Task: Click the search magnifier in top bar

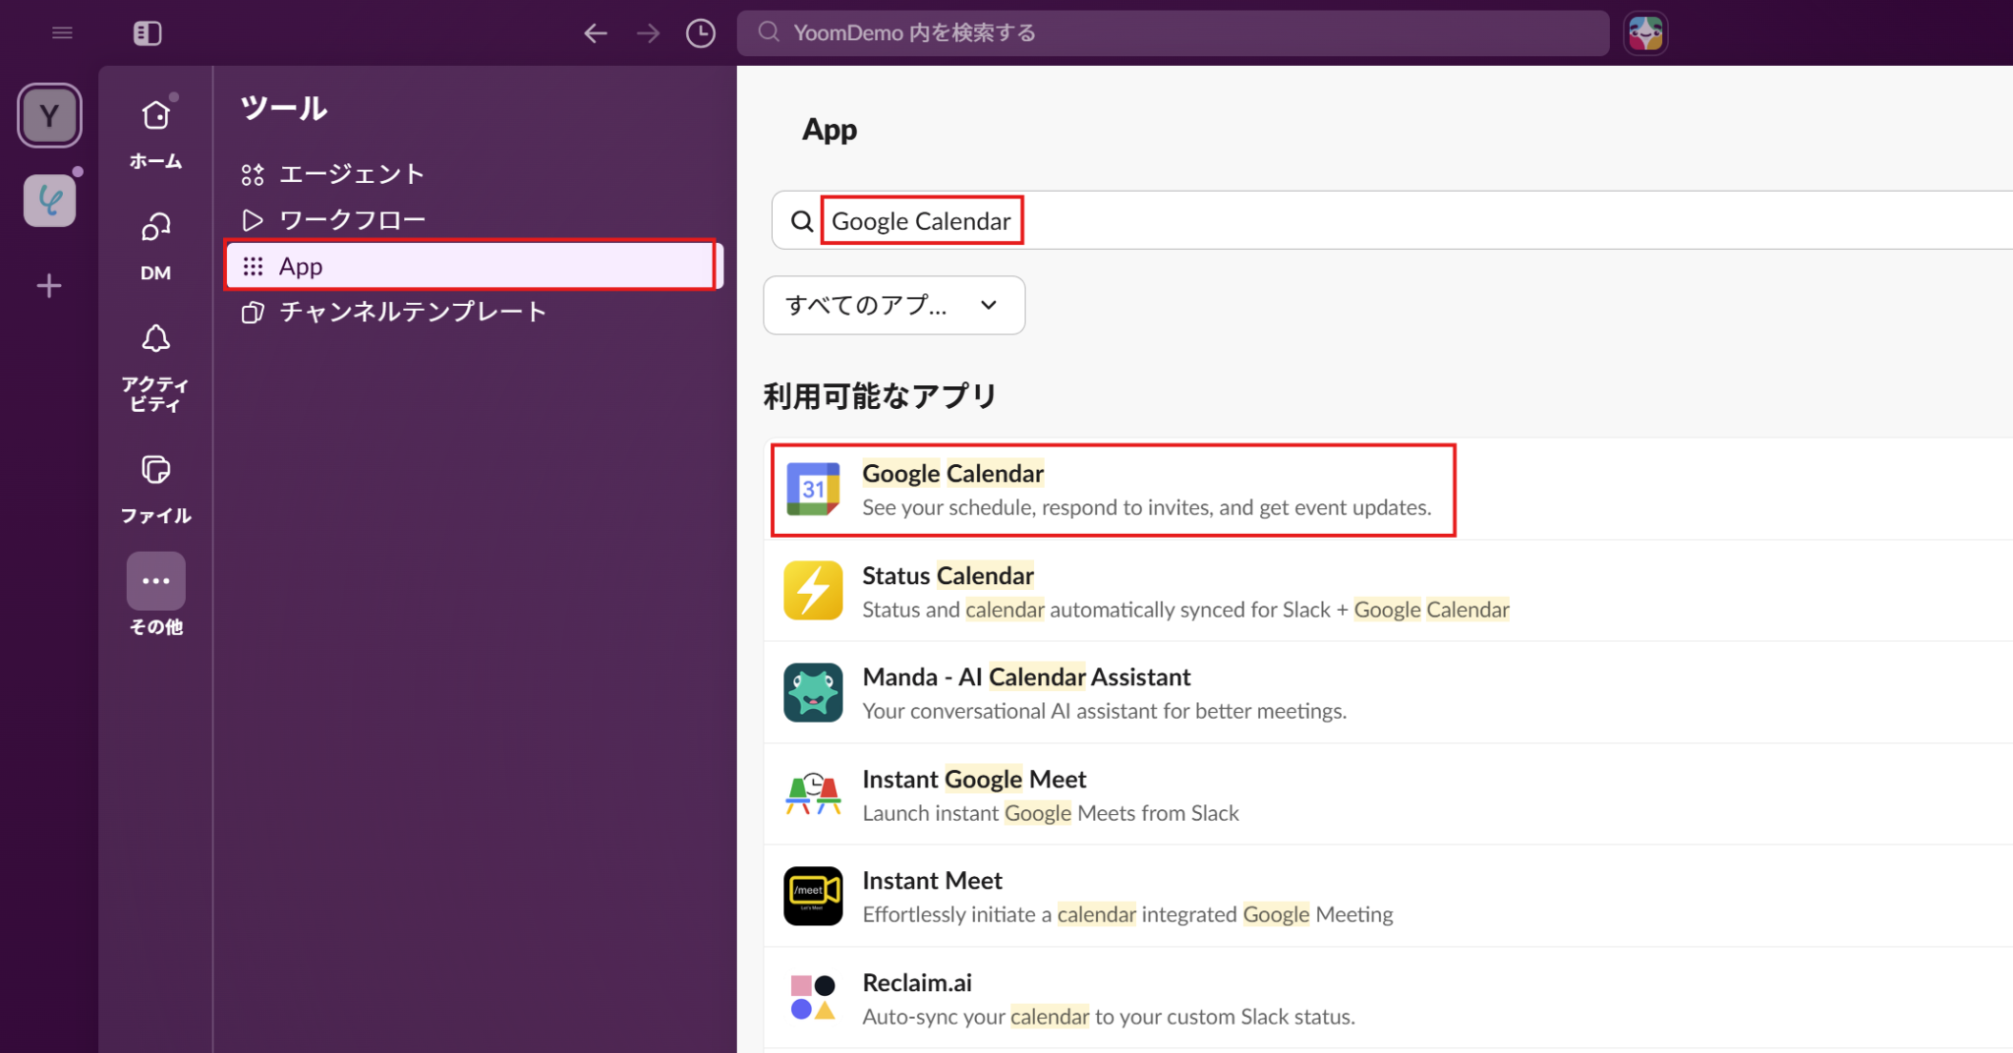Action: point(769,32)
